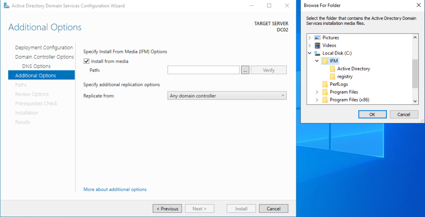Expand the Pictures tree node
The height and width of the screenshot is (217, 425).
coord(310,38)
